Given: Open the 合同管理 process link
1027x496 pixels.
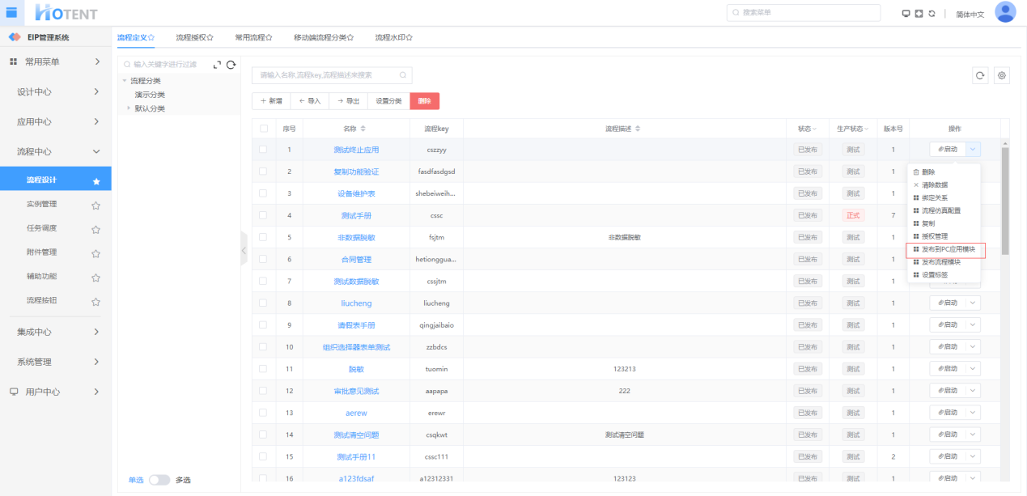Looking at the screenshot, I should (x=356, y=259).
